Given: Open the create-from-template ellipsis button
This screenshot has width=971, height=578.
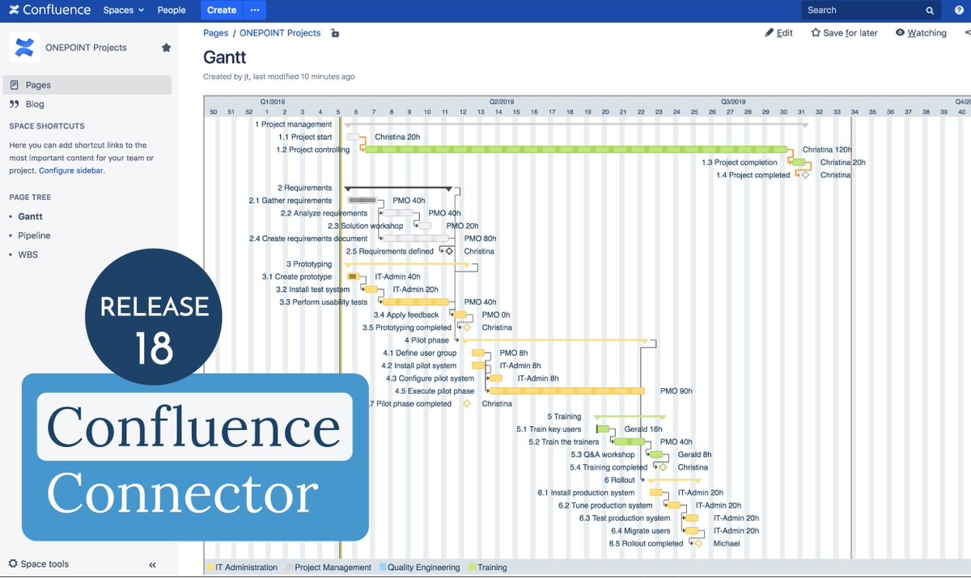Looking at the screenshot, I should pyautogui.click(x=255, y=11).
